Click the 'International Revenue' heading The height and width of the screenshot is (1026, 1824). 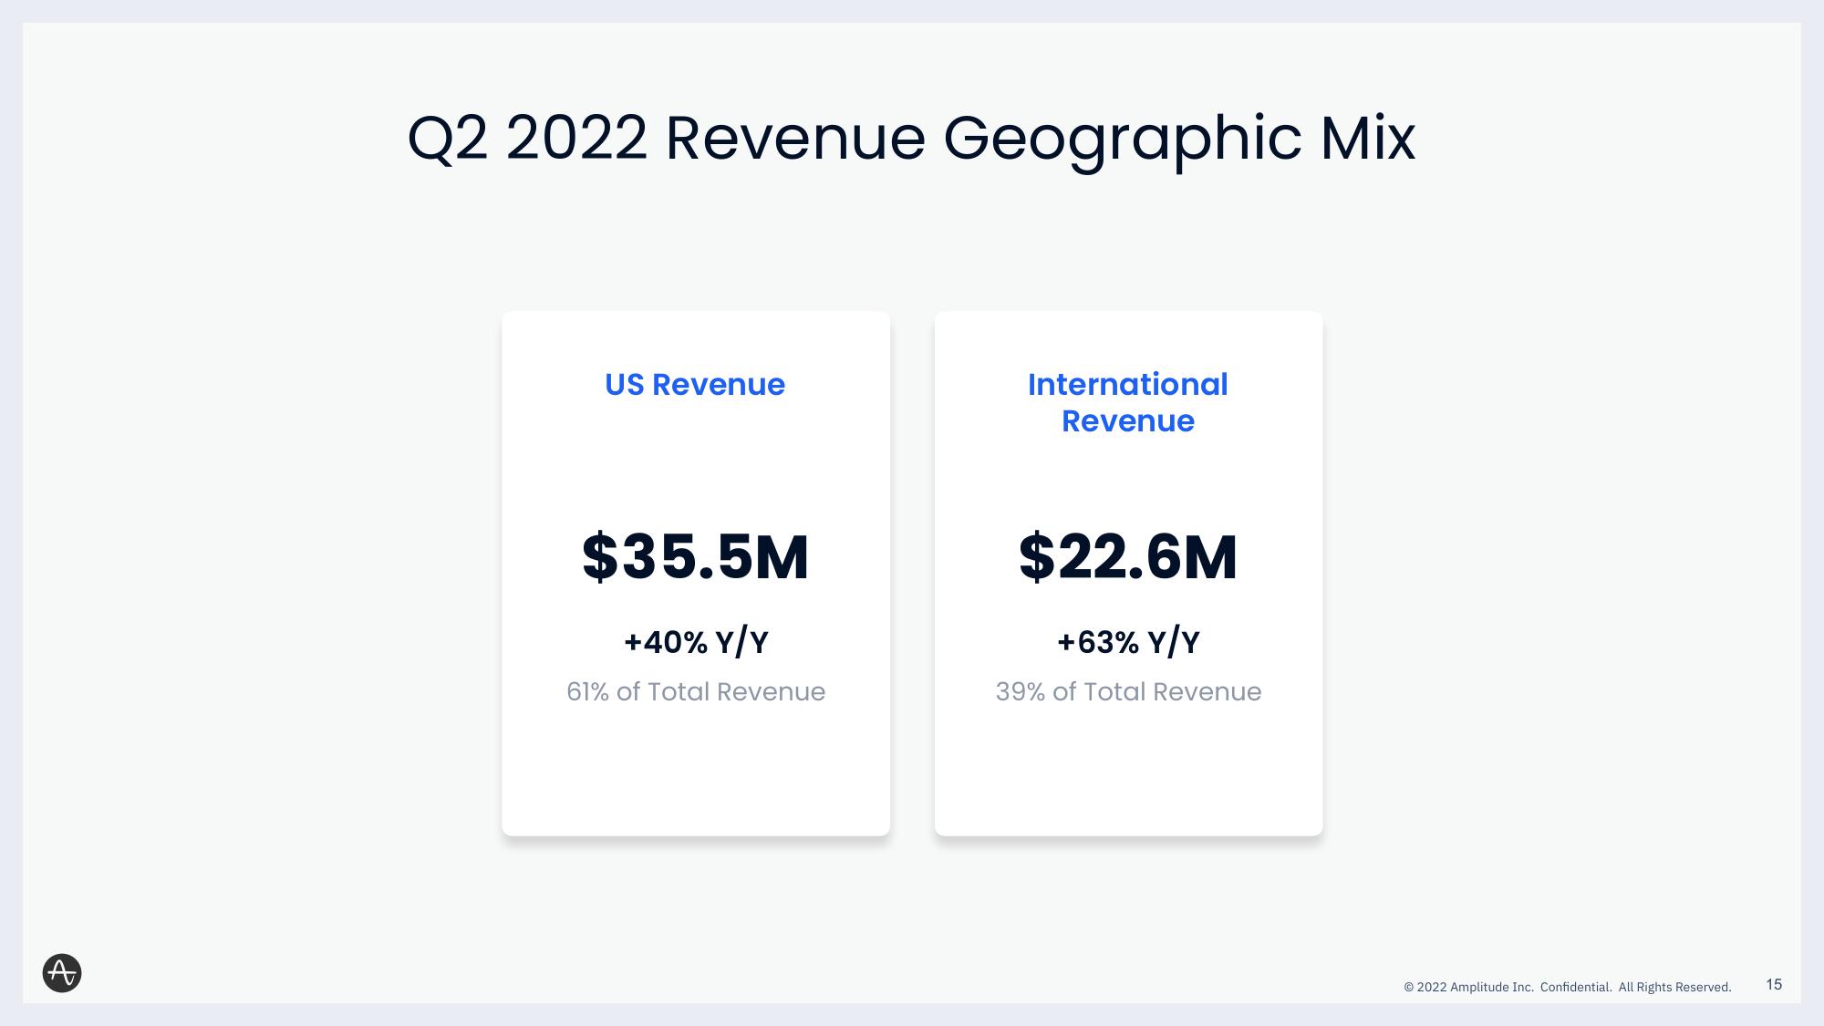1128,402
